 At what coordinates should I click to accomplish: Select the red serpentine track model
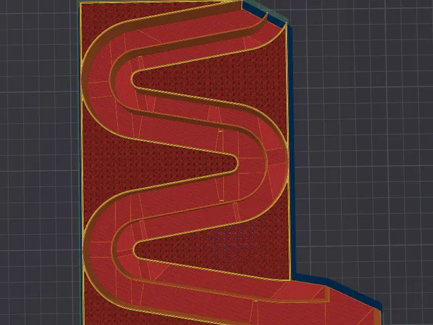pos(185,163)
